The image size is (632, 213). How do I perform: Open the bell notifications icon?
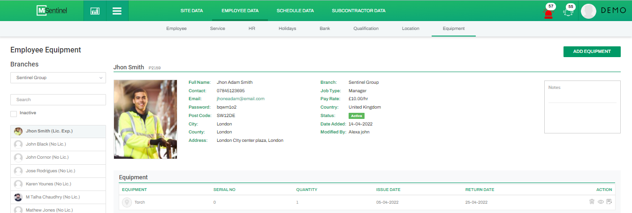click(x=569, y=12)
